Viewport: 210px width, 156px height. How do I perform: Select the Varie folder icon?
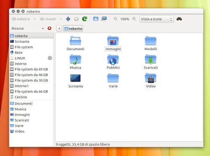(113, 78)
